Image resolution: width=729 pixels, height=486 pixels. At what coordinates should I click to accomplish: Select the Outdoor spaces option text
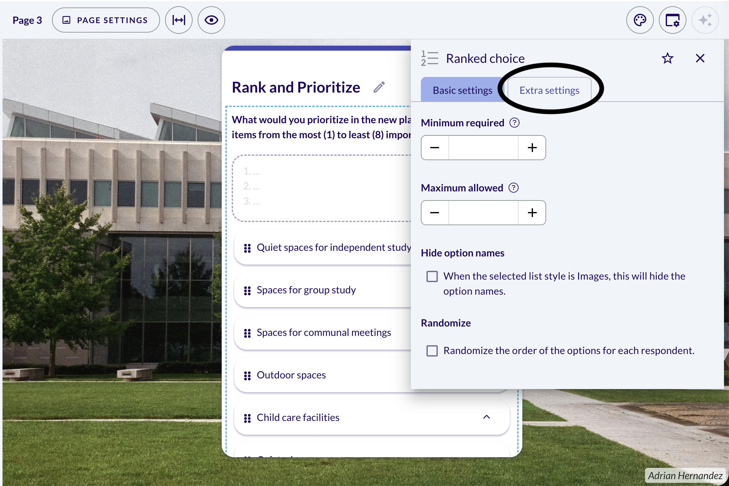[x=291, y=375]
